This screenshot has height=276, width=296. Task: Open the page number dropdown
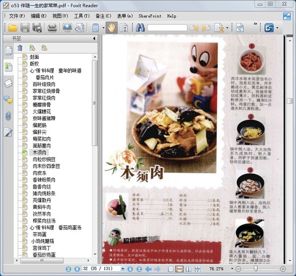(123, 269)
